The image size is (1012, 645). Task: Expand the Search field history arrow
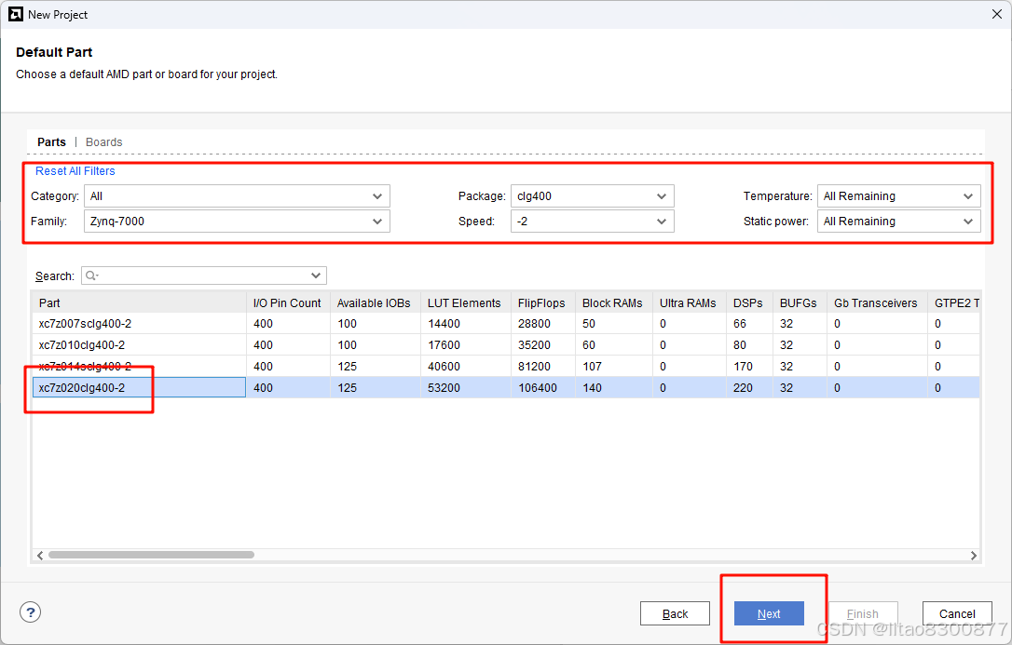[316, 275]
